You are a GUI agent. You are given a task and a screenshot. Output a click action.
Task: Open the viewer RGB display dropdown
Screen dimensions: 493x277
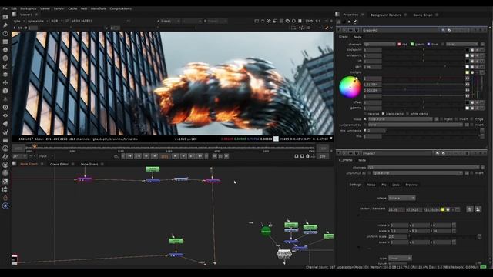[x=56, y=21]
